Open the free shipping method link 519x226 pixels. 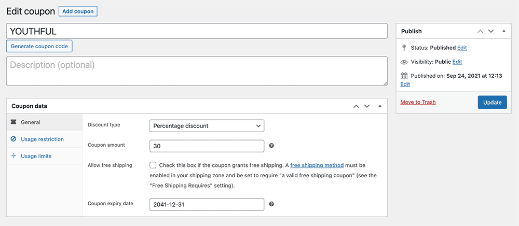point(317,165)
